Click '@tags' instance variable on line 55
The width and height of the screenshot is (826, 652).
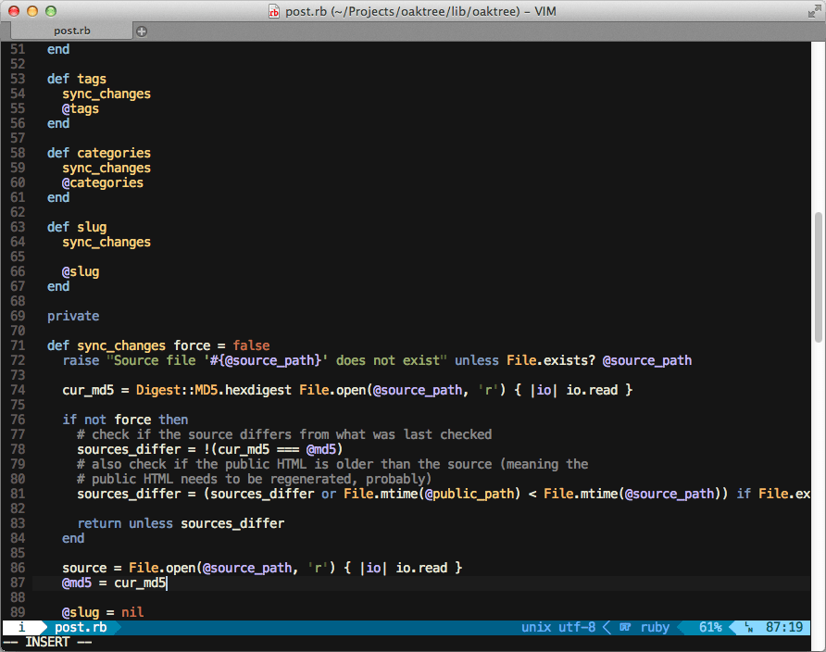(x=81, y=108)
